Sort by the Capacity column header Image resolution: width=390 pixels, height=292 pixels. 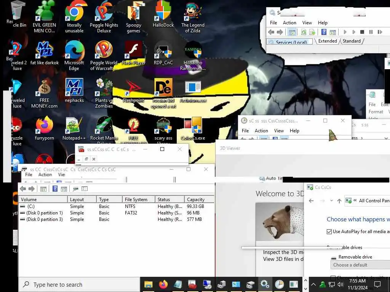(x=199, y=199)
